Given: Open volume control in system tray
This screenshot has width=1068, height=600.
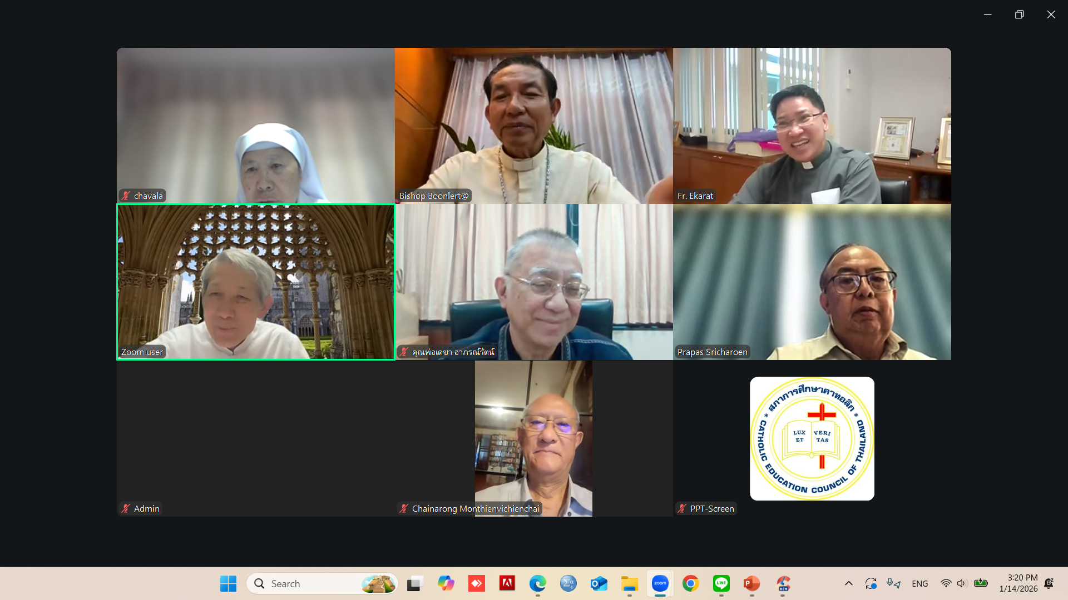Looking at the screenshot, I should [x=962, y=583].
